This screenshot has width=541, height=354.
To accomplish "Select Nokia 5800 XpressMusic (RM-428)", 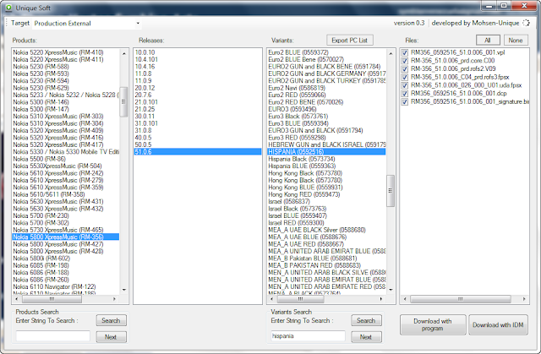I will pos(58,251).
